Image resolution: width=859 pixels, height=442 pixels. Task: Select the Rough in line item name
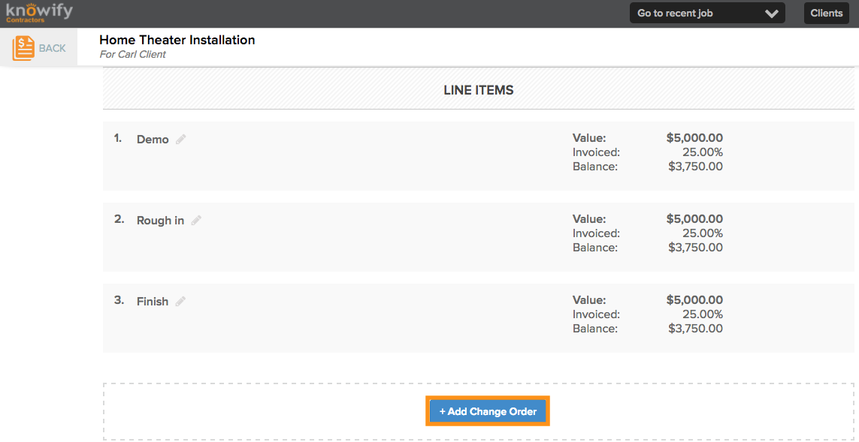[x=161, y=221]
